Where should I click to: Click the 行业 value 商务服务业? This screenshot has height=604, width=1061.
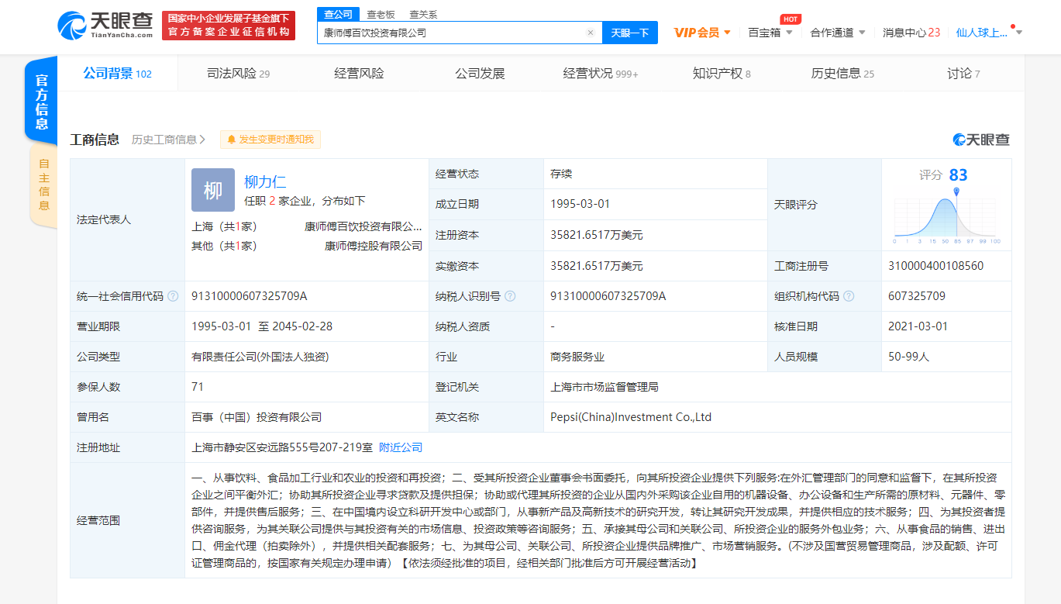point(577,357)
